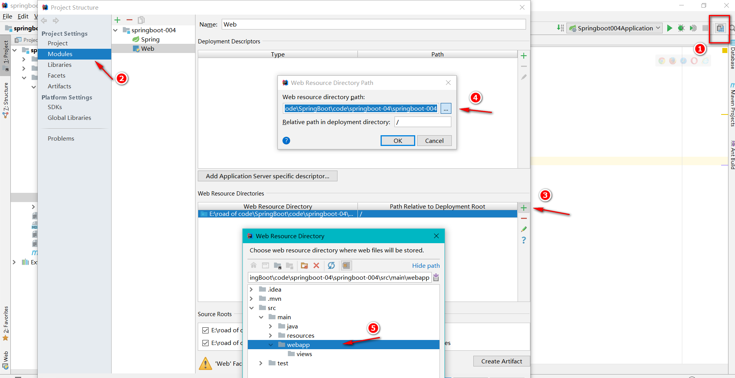The height and width of the screenshot is (378, 735).
Task: Start debugging with the bug icon
Action: click(681, 28)
